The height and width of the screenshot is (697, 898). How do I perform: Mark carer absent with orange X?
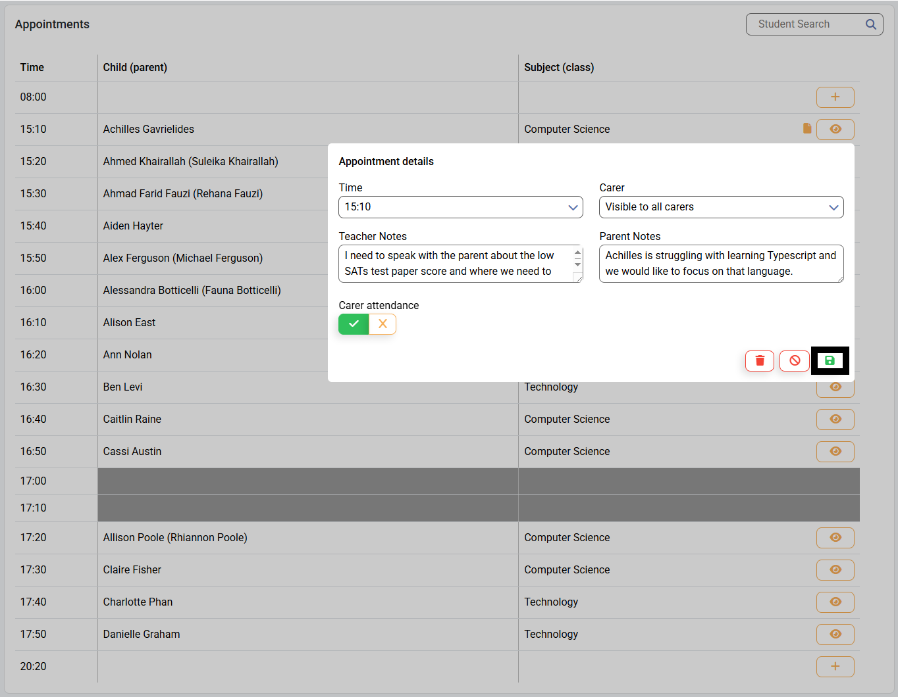click(383, 324)
